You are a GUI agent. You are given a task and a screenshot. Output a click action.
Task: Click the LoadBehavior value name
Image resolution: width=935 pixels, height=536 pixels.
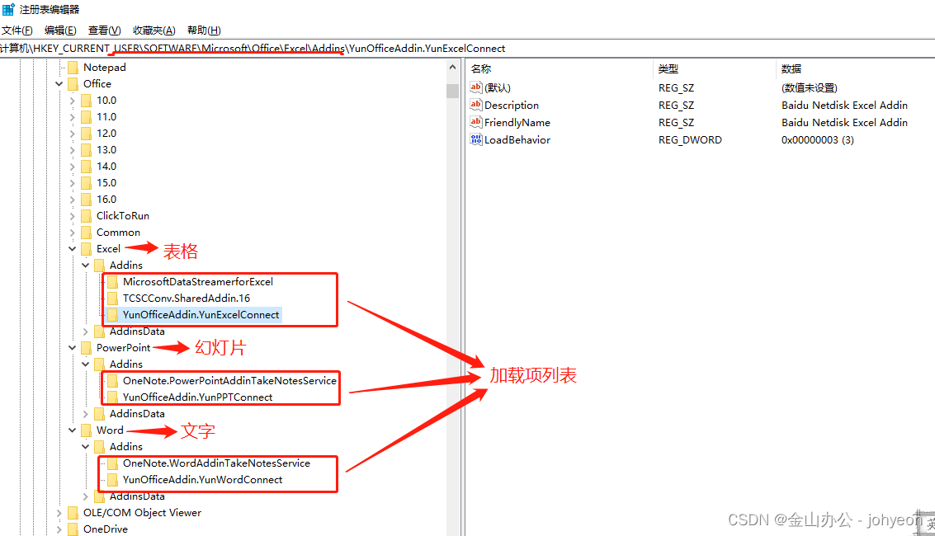click(x=517, y=140)
